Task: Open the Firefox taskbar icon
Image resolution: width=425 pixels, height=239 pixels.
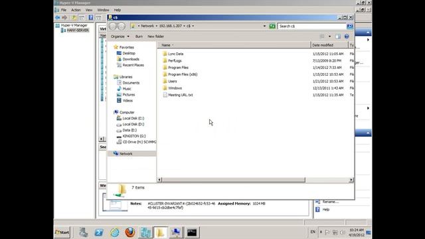Action: (130, 232)
